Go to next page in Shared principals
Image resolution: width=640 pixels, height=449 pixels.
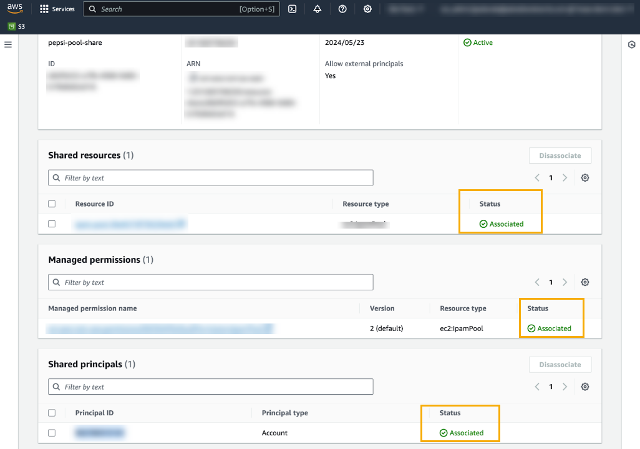[565, 387]
